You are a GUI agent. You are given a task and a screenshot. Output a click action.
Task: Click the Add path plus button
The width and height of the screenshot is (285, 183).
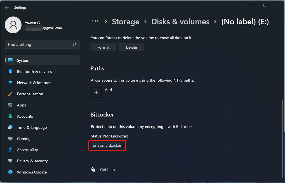96,92
